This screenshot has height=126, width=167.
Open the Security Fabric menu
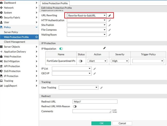tap(19, 18)
